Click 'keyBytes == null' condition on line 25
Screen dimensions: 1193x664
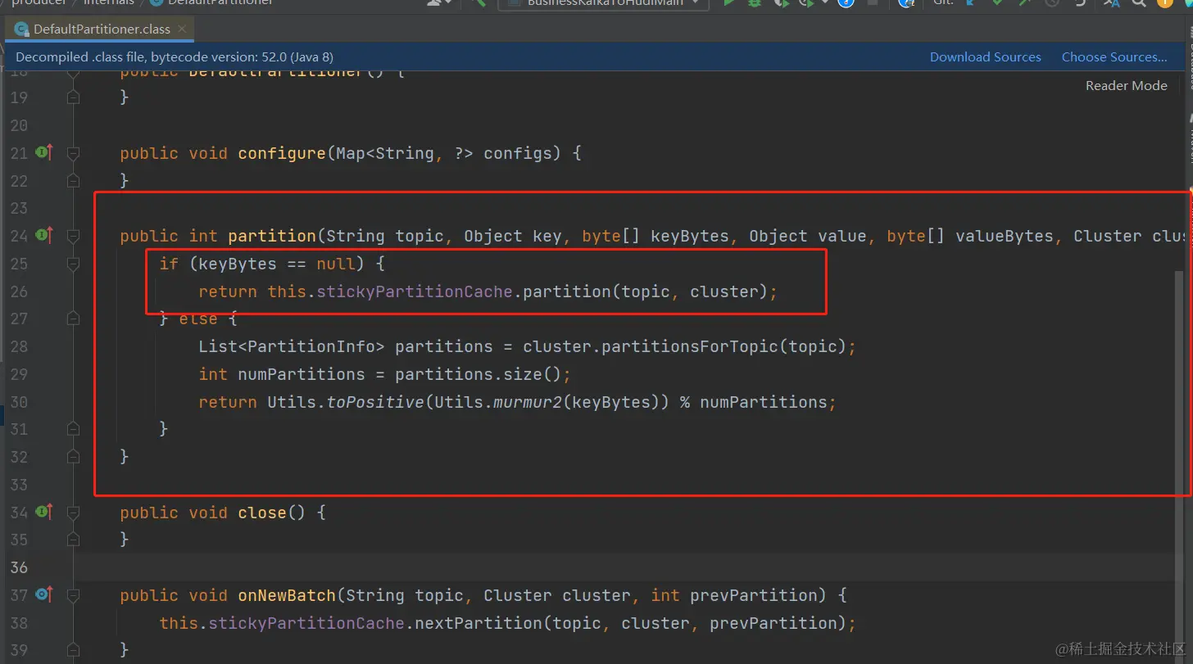tap(276, 264)
